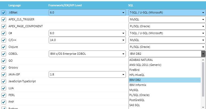The image size is (206, 109).
Task: Toggle the JAVA-JSP checkbox
Action: 3,75
